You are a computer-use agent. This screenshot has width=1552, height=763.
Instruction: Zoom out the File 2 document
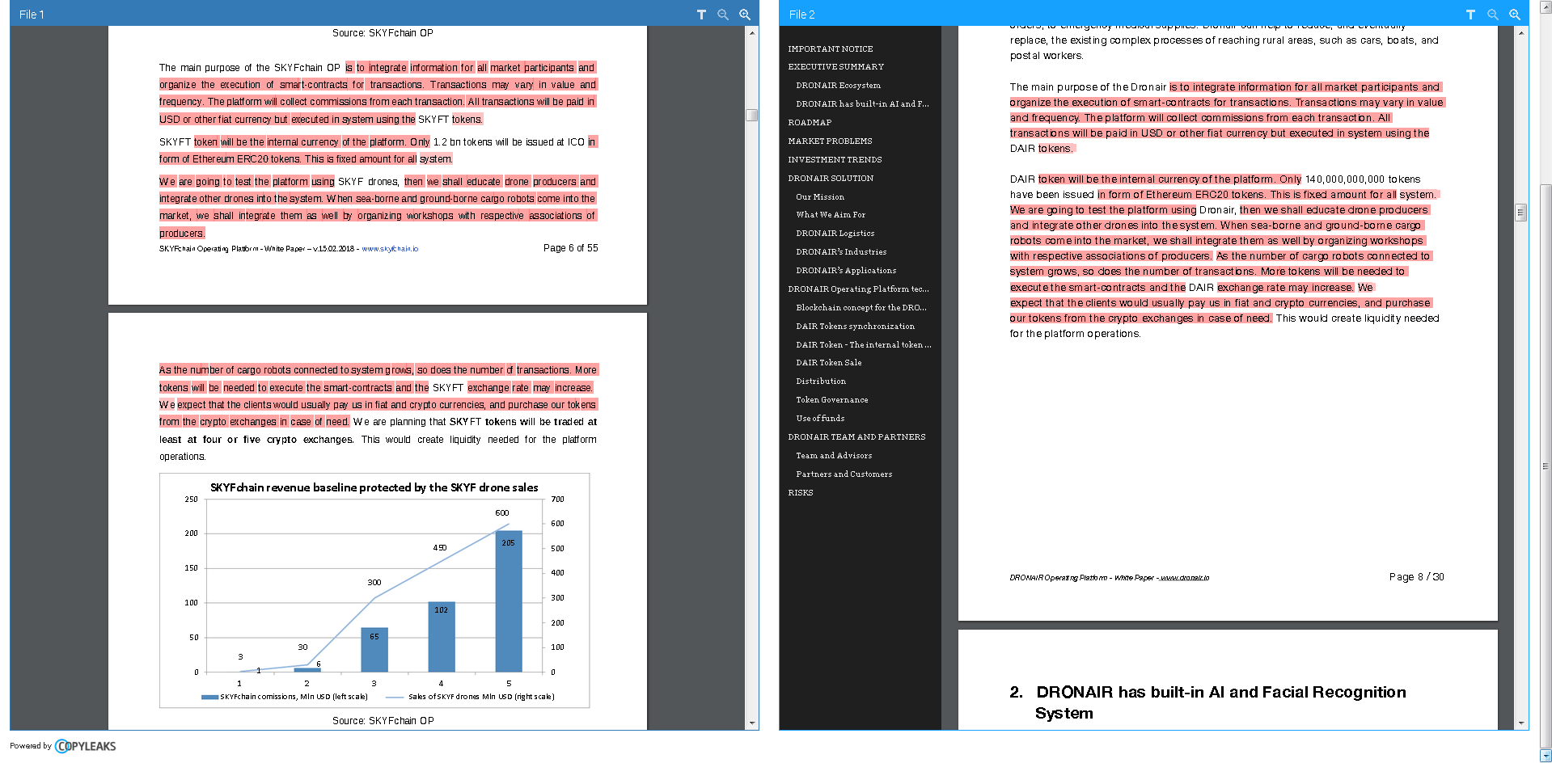(1493, 15)
